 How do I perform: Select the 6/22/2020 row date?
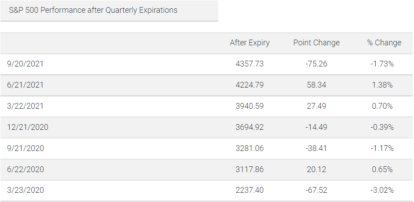pos(26,169)
